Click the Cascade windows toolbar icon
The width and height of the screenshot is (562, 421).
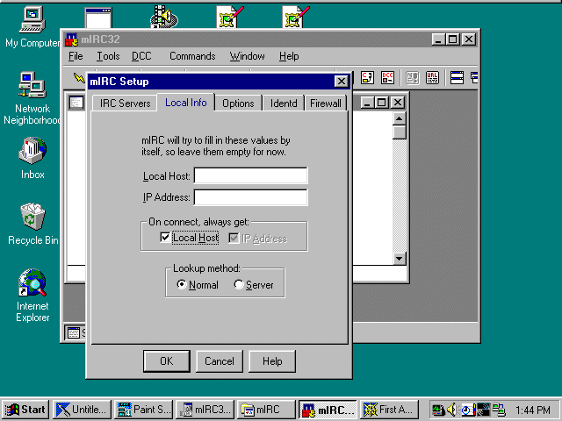click(x=474, y=77)
